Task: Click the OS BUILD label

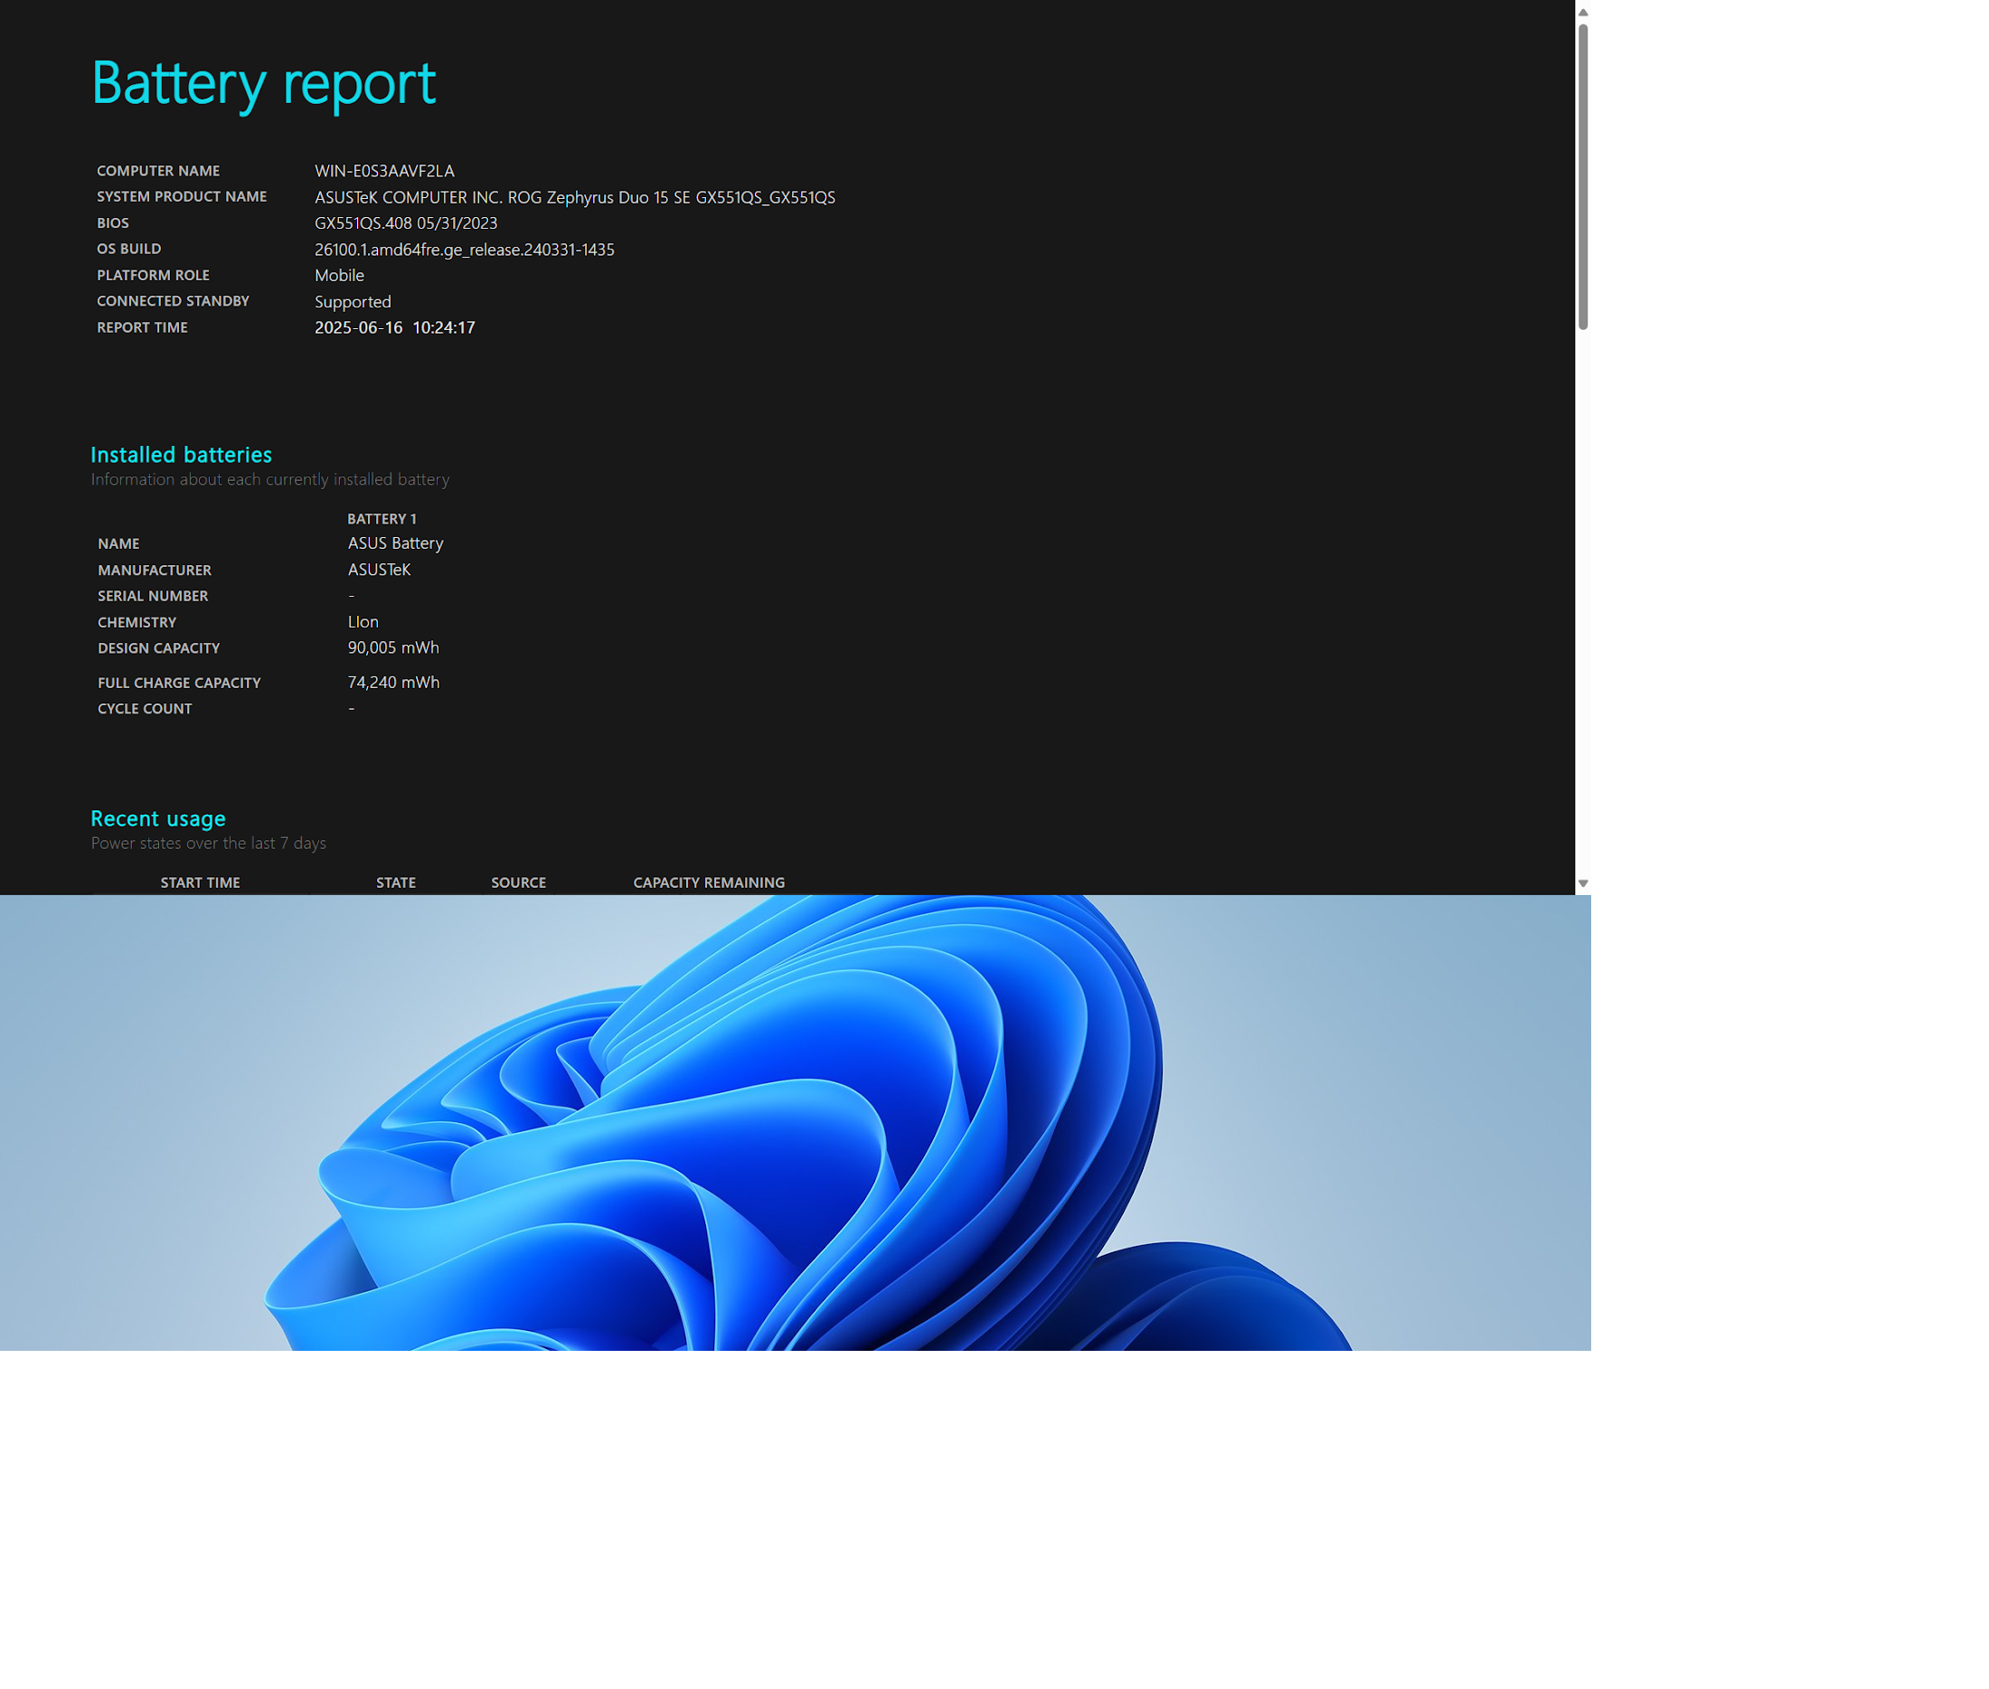Action: [x=129, y=249]
